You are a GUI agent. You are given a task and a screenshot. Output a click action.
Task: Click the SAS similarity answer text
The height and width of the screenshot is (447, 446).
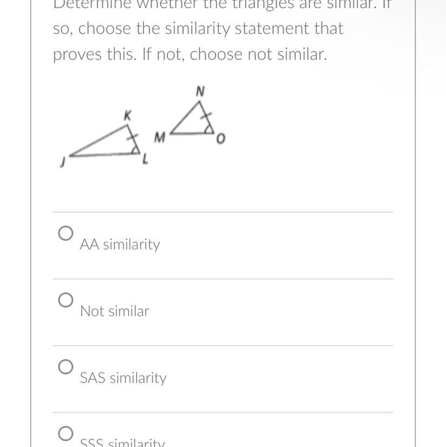123,378
